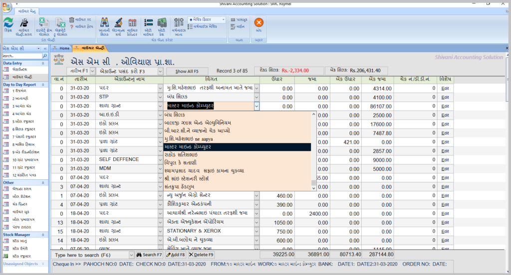This screenshot has width=511, height=275.
Task: Open the account select F3 dropdown
Action: point(160,71)
